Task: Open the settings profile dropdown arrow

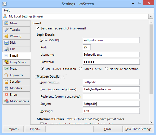Action: (150, 16)
